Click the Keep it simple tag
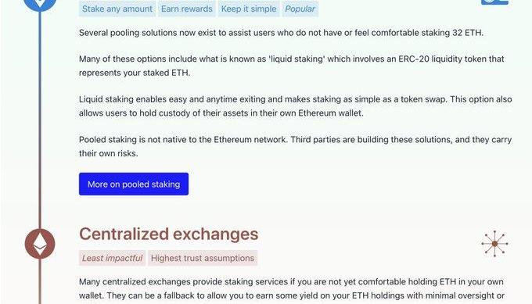532x304 pixels. pyautogui.click(x=249, y=9)
